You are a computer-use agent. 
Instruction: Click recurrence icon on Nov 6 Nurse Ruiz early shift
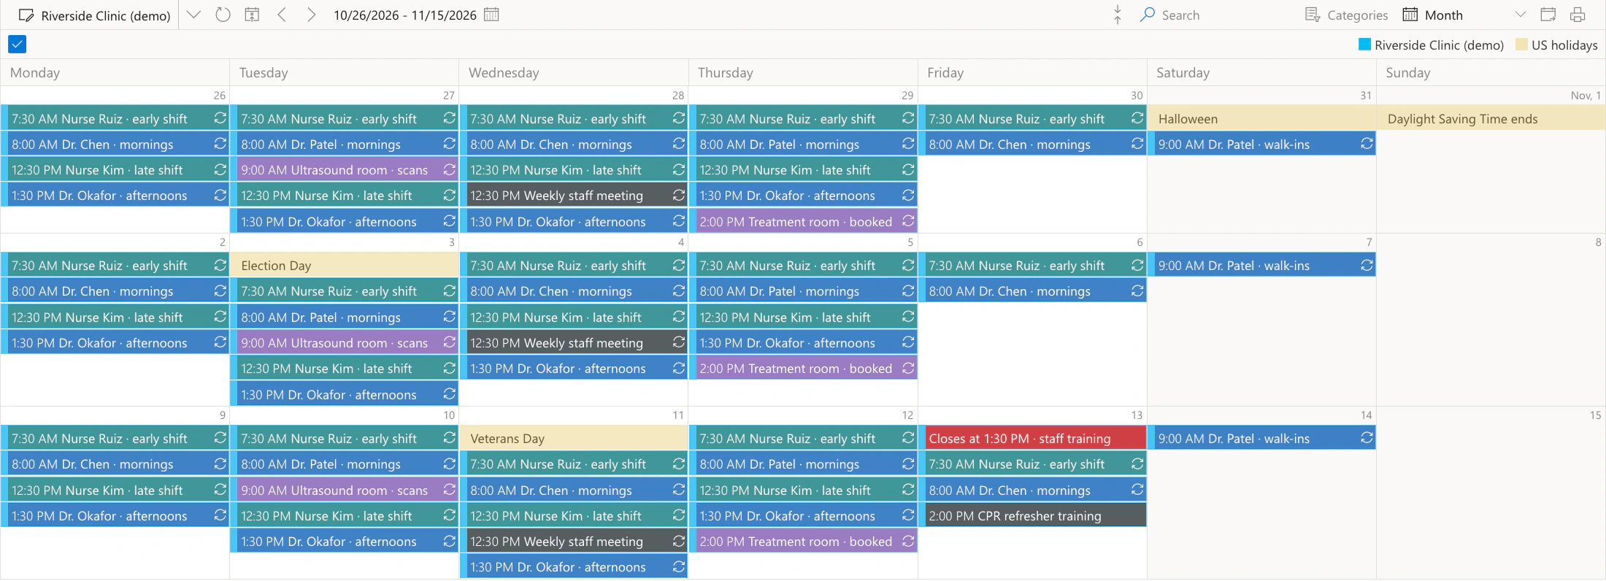(x=1137, y=265)
